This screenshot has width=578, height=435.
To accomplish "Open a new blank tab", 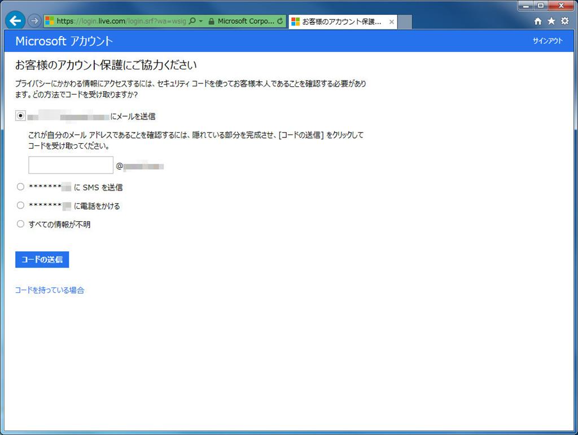I will pyautogui.click(x=405, y=22).
